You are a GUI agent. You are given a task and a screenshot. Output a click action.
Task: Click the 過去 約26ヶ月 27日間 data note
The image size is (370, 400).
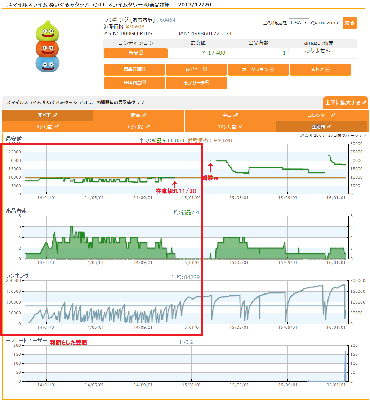click(333, 135)
